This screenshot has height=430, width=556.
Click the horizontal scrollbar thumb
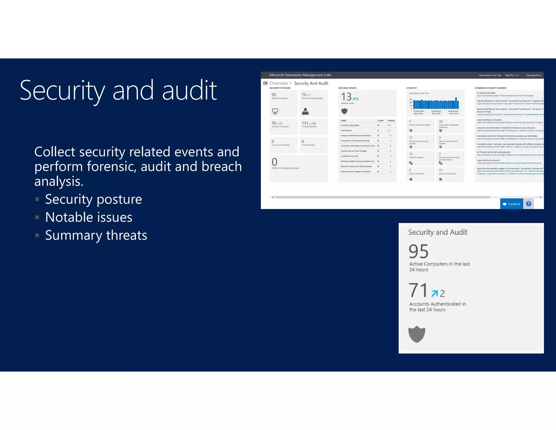383,197
